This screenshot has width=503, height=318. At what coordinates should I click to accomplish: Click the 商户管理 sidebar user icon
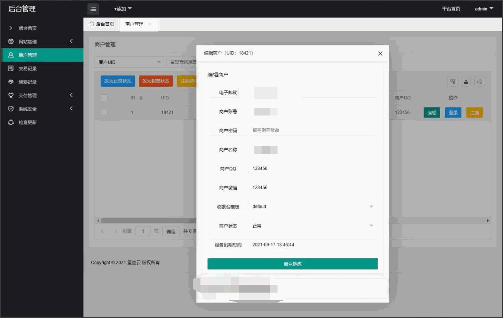point(11,55)
